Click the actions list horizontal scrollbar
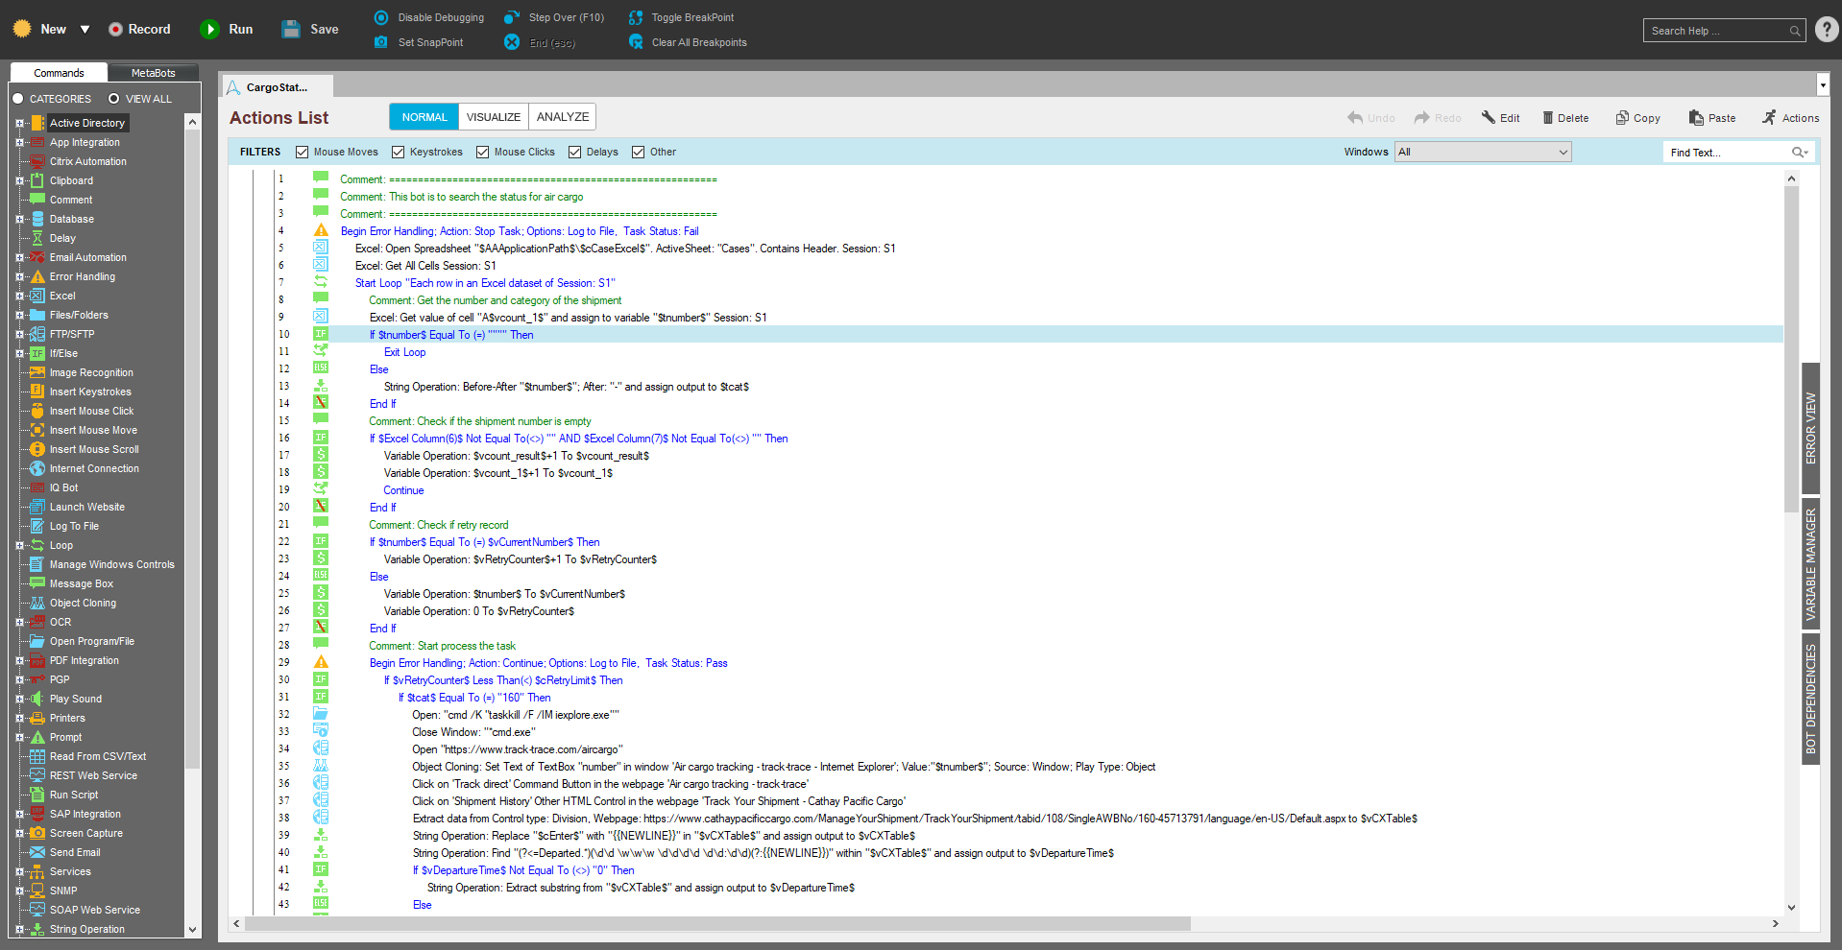The image size is (1842, 950). (x=717, y=923)
